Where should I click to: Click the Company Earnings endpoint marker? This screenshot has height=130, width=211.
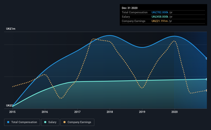coord(207,91)
